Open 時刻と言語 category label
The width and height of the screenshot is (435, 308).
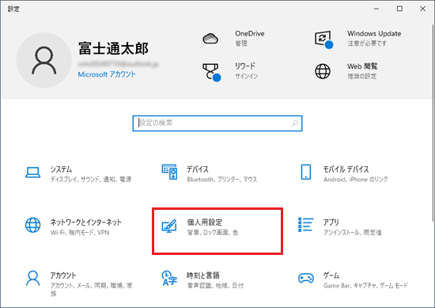click(x=203, y=276)
